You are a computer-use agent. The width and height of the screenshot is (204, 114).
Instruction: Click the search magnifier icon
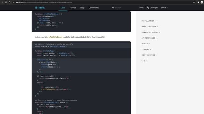[113, 8]
